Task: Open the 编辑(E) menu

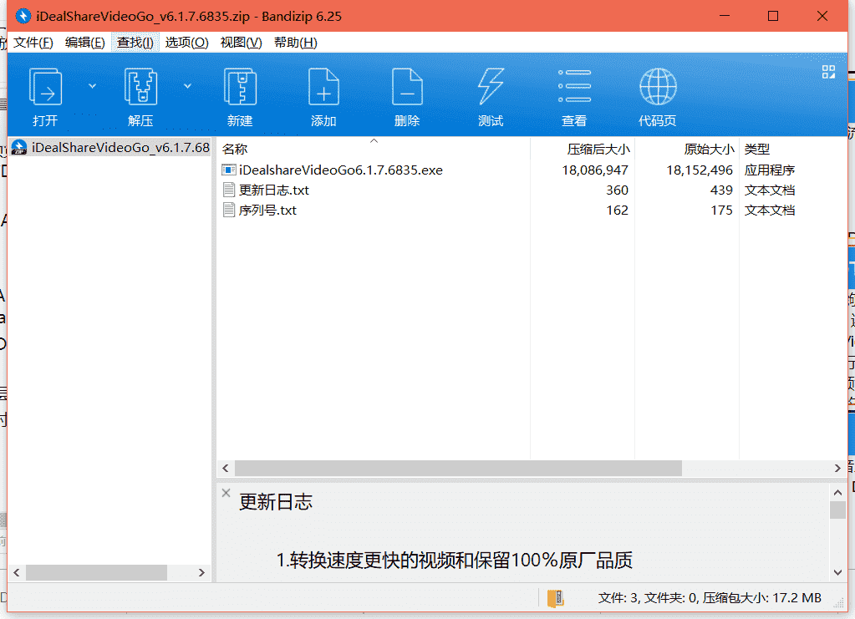Action: coord(85,43)
